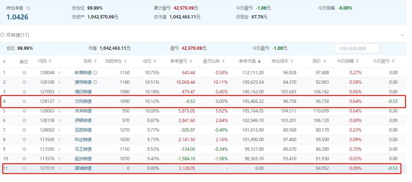Click the refresh icon beside 持仓净值
Screen dimensions: 412x182
coord(28,8)
